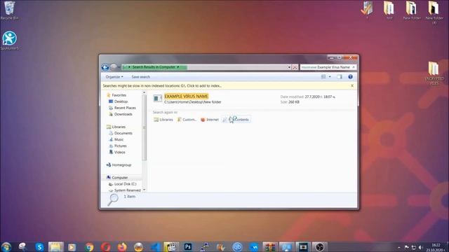Select the test folder on desktop
Image resolution: width=449 pixels, height=252 pixels.
[x=389, y=10]
